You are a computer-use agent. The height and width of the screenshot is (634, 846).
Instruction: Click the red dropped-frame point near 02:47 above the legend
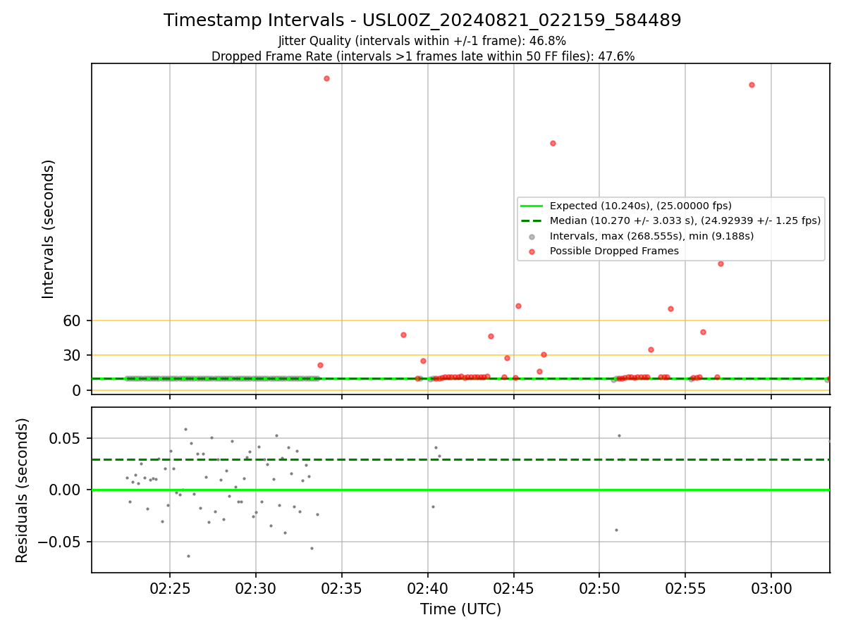pos(553,143)
